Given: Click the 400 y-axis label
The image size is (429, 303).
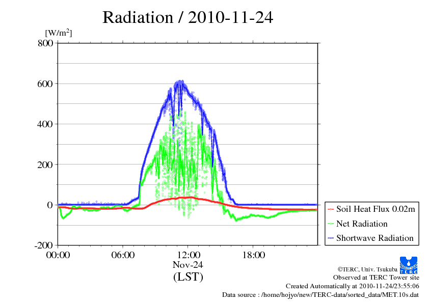Looking at the screenshot, I should pyautogui.click(x=45, y=124).
